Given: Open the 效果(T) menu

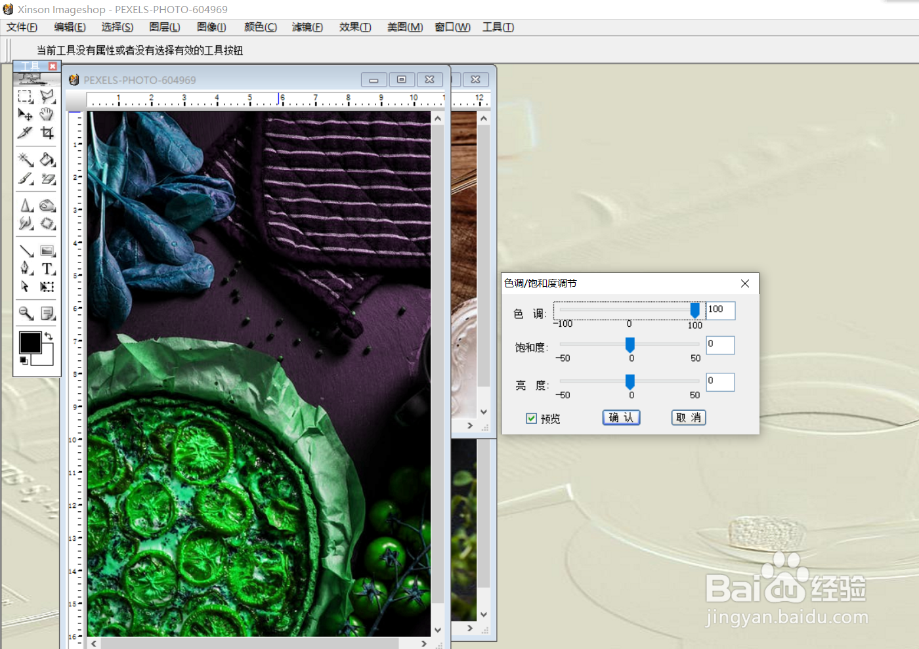Looking at the screenshot, I should [x=355, y=27].
